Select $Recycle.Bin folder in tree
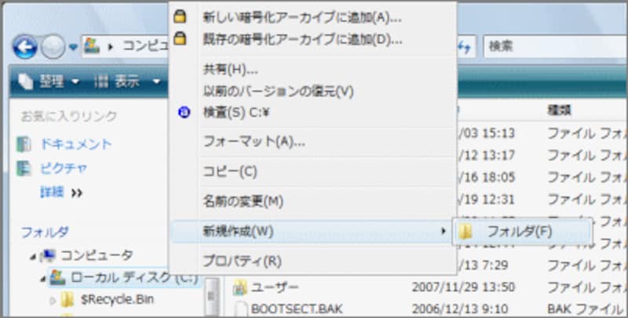The width and height of the screenshot is (628, 318). tap(117, 299)
